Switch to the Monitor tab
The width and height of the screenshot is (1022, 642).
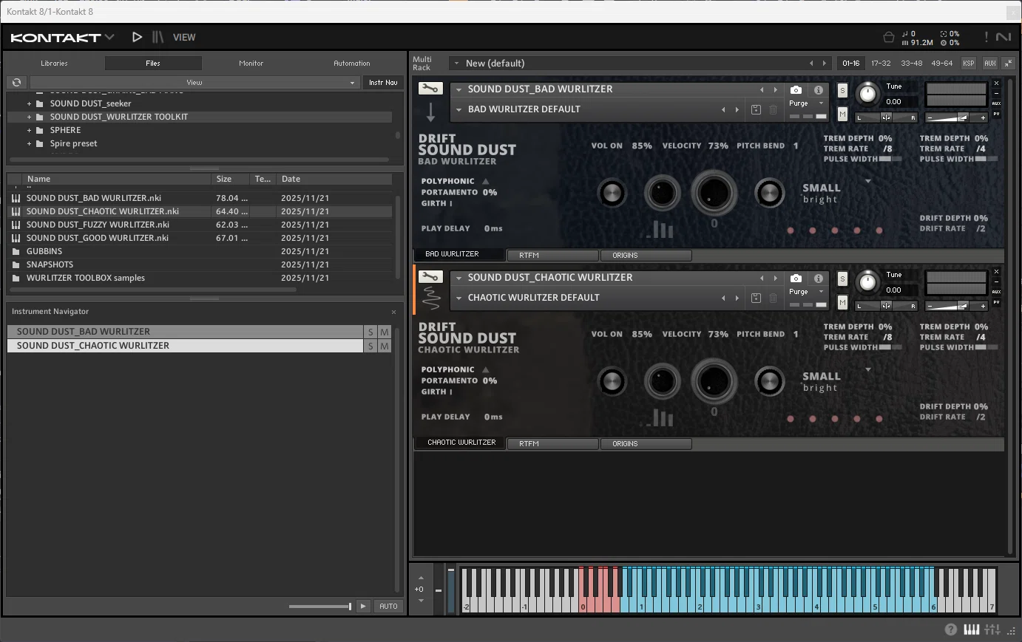251,64
